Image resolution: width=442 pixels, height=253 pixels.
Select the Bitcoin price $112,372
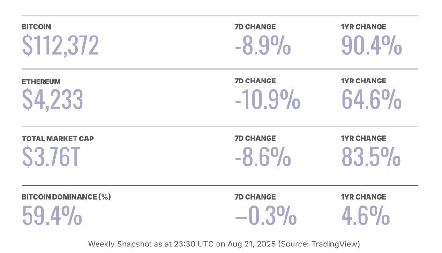(60, 46)
